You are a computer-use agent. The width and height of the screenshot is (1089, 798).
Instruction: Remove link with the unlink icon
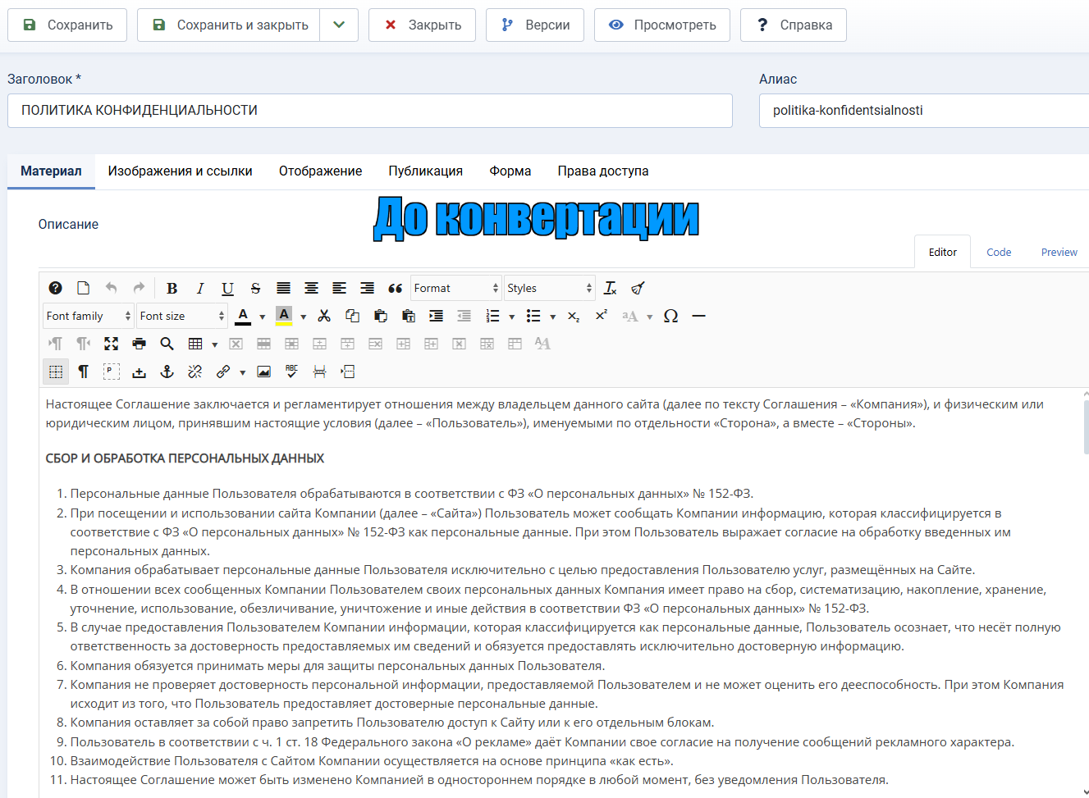coord(195,372)
